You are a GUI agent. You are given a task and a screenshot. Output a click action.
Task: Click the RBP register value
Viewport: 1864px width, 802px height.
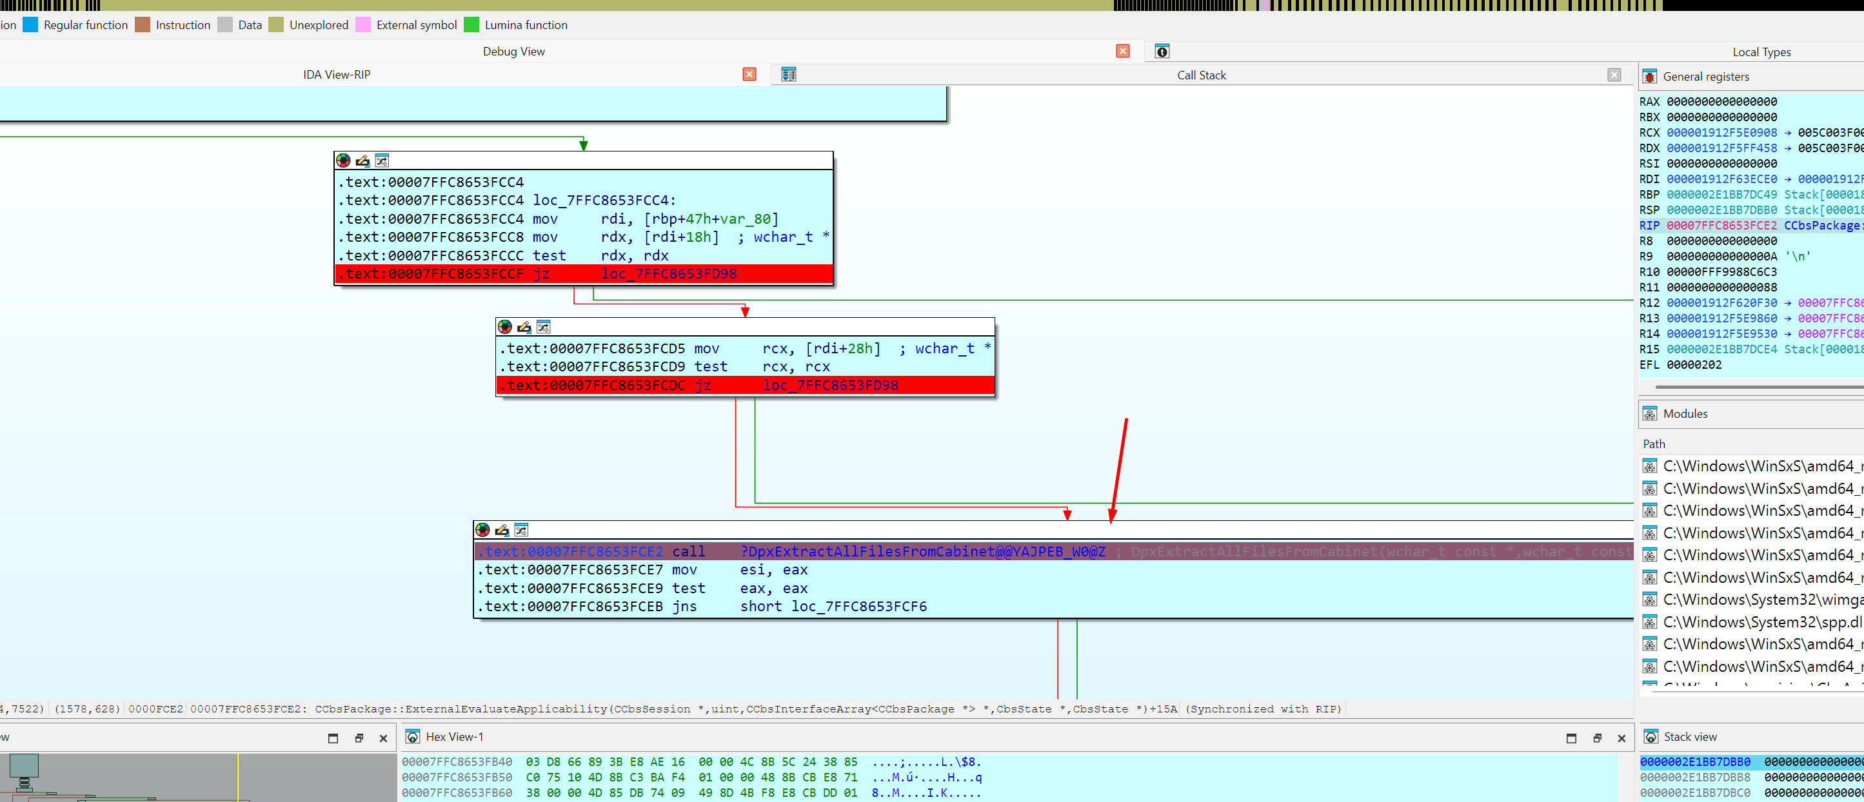tap(1721, 195)
